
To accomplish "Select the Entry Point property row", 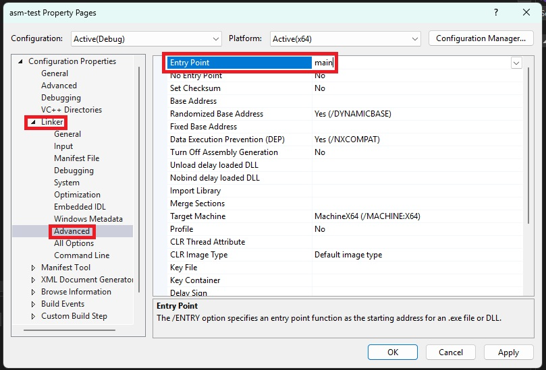I will (x=239, y=63).
